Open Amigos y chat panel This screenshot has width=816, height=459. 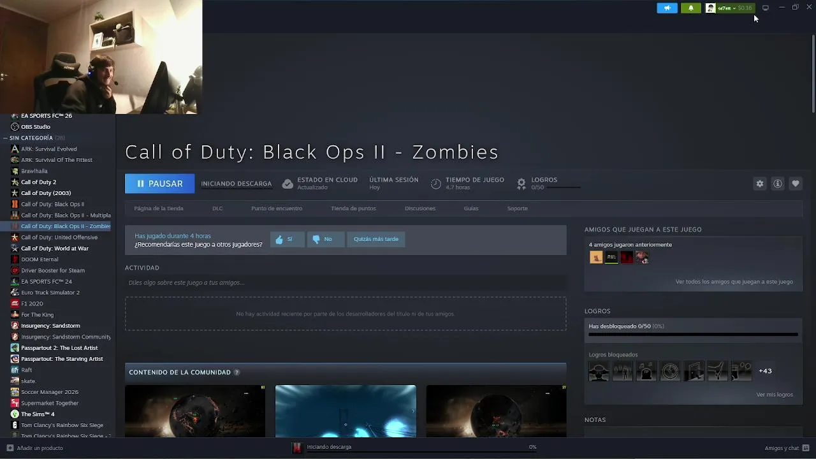click(x=787, y=448)
